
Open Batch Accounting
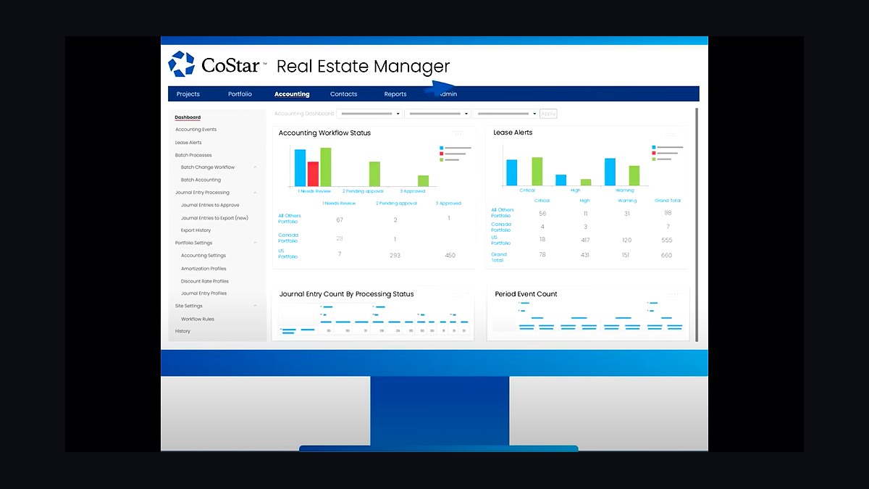(201, 180)
